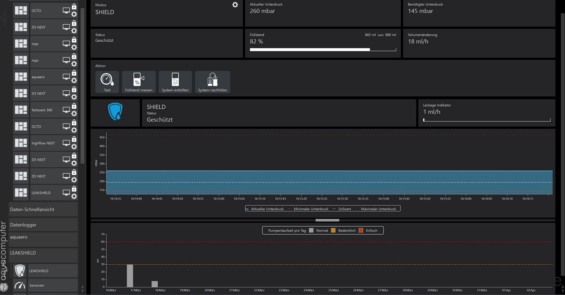Click the 665 ml von 880 ml text
565x295 pixels.
380,35
